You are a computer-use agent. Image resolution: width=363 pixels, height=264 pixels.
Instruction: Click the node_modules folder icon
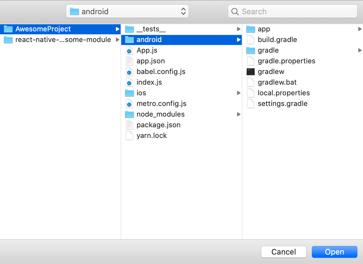tap(129, 114)
